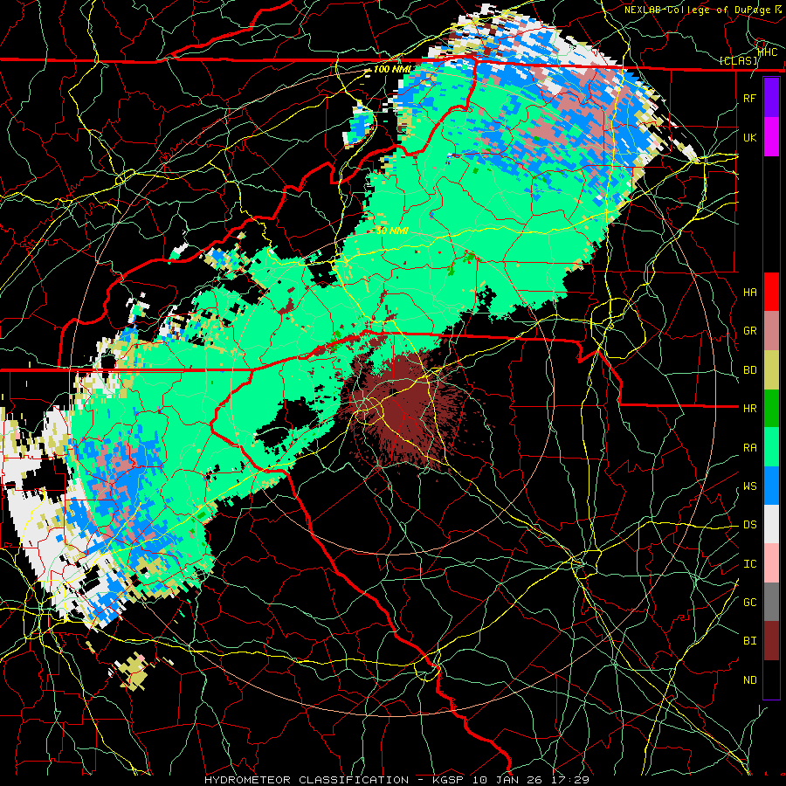Click the light green RA legend swatch
The width and height of the screenshot is (786, 786).
click(x=771, y=447)
